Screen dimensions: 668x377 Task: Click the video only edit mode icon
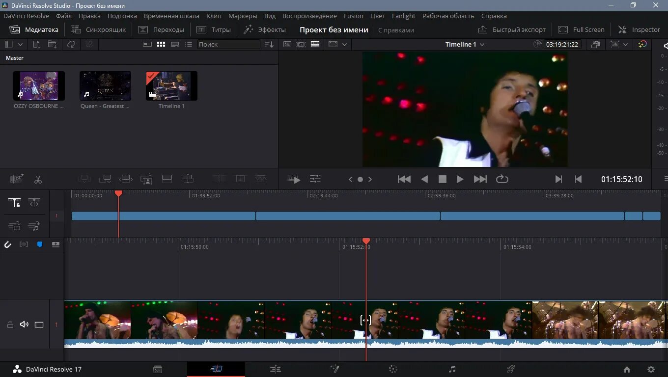pos(15,226)
